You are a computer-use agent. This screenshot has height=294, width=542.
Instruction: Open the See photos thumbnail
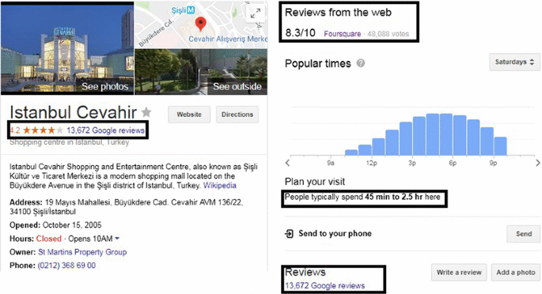click(x=67, y=48)
